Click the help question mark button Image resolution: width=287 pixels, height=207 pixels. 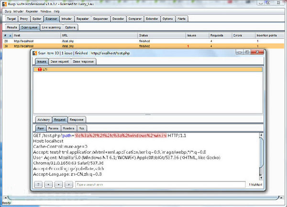pyautogui.click(x=38, y=184)
